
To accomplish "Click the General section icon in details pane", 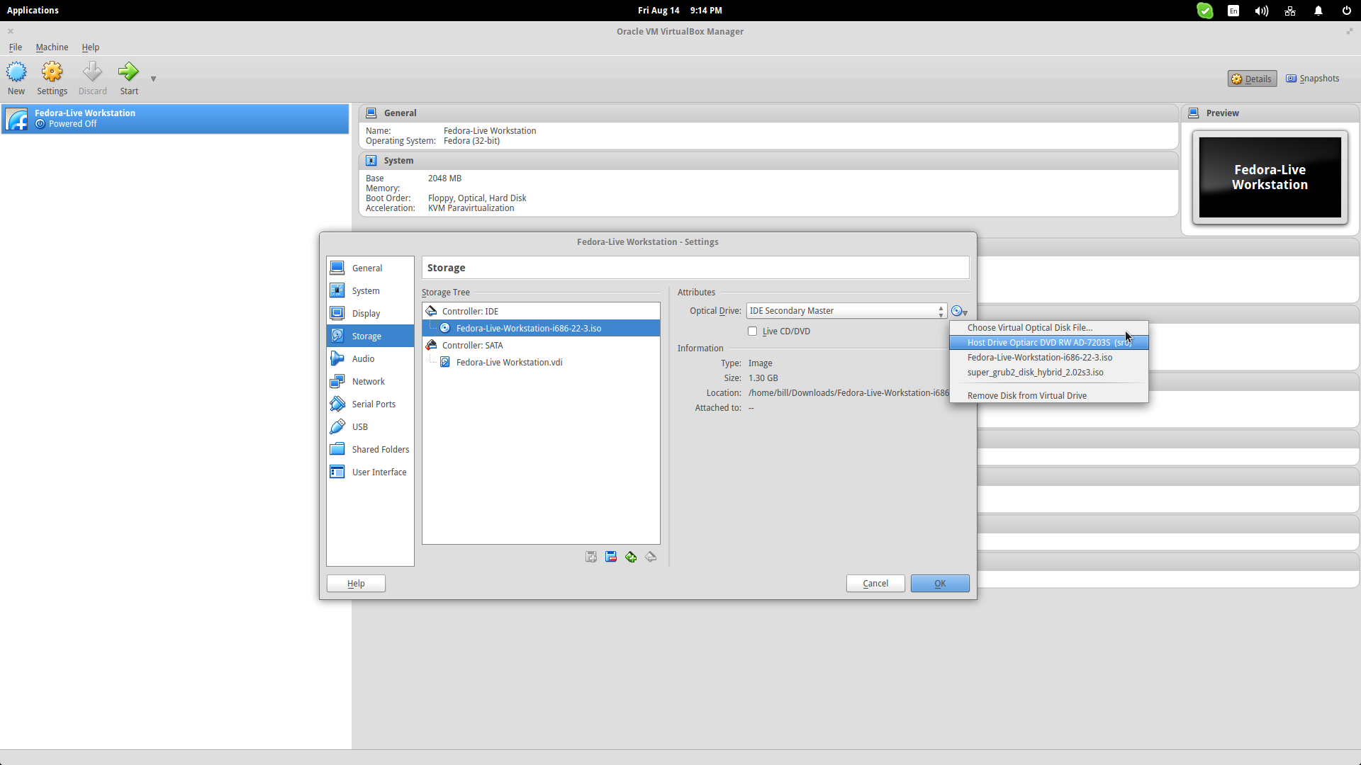I will pyautogui.click(x=371, y=113).
